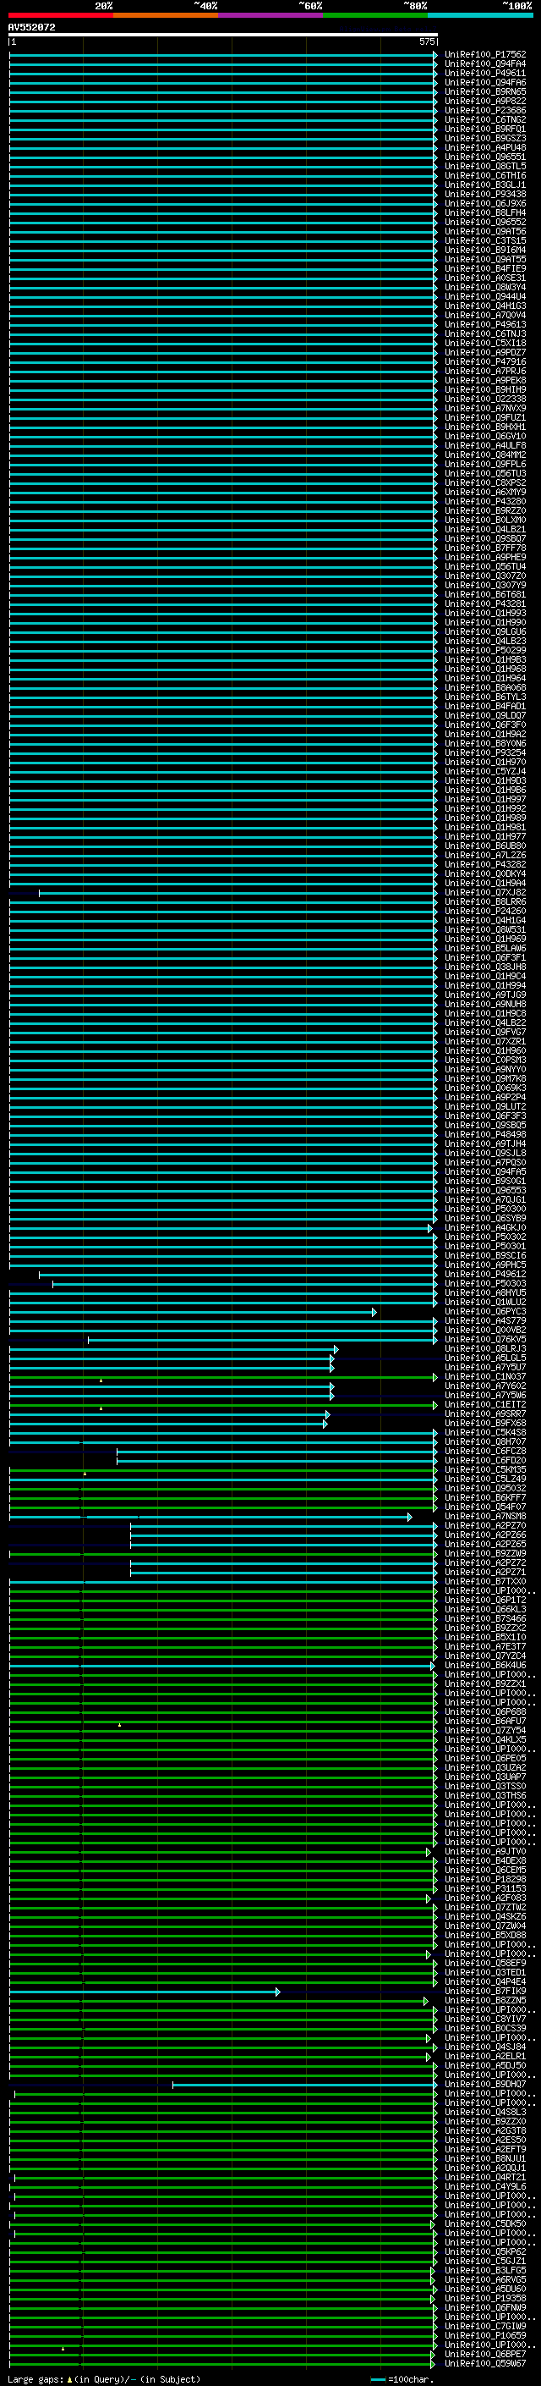Click the UniRef100_B7FIK9 text

485,1991
